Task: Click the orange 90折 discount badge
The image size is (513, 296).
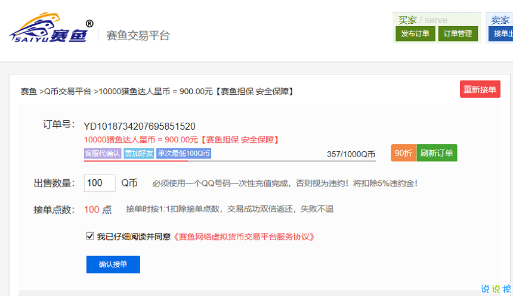Action: point(403,153)
